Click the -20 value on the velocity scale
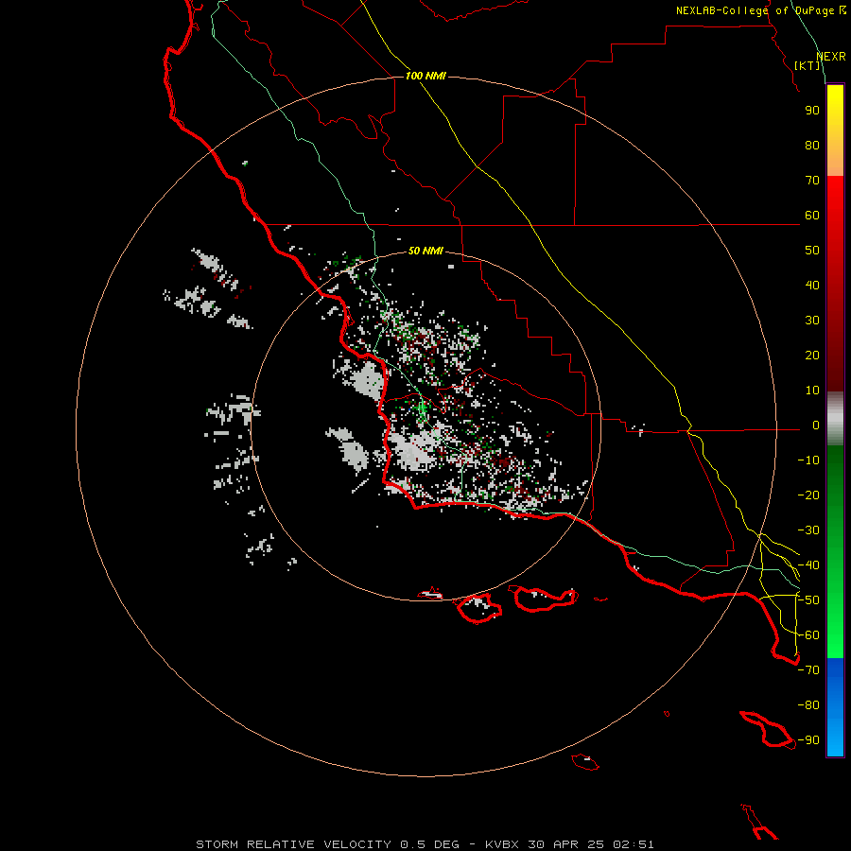This screenshot has width=851, height=851. 808,495
